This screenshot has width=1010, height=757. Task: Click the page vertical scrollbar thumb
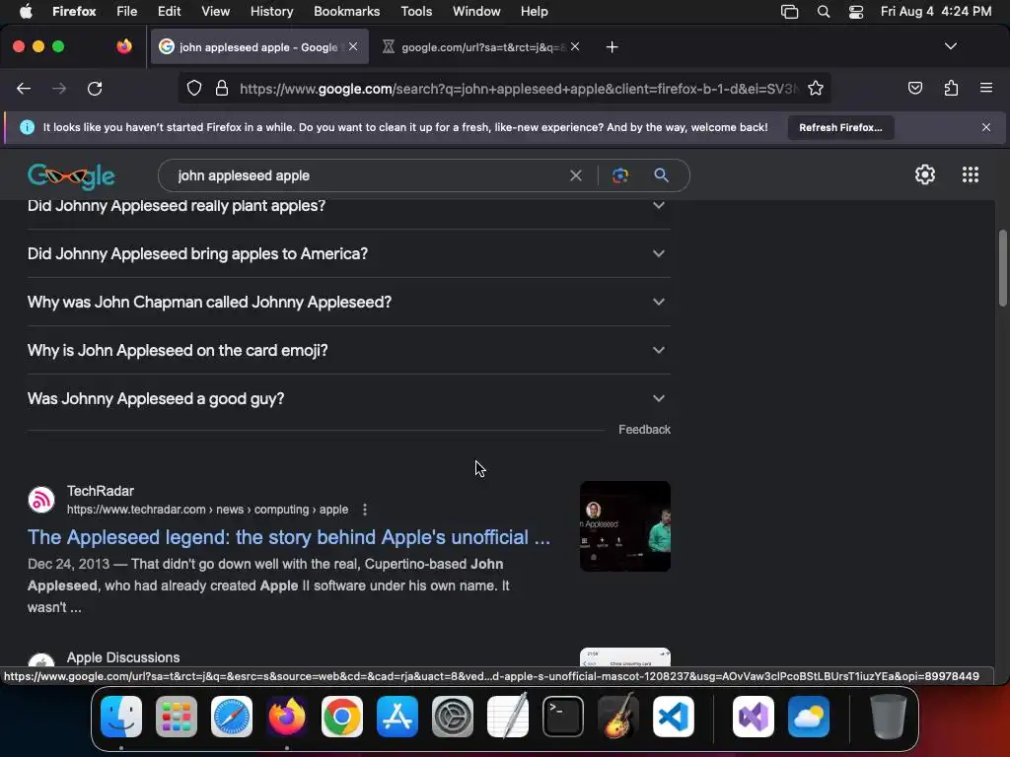[x=1002, y=268]
